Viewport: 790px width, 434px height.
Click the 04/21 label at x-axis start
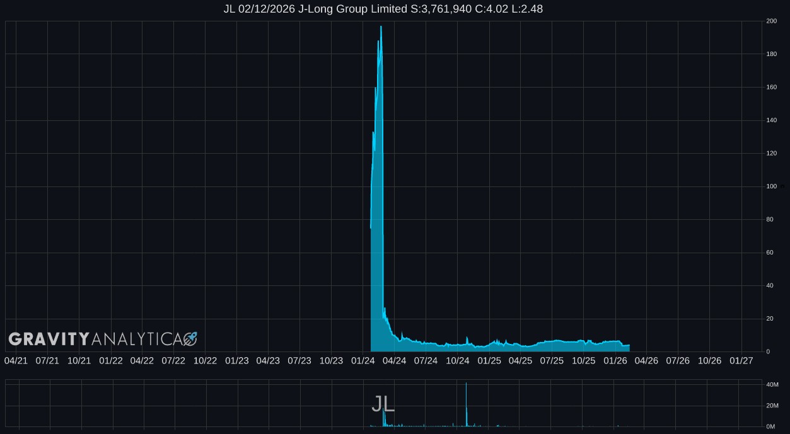click(x=16, y=361)
